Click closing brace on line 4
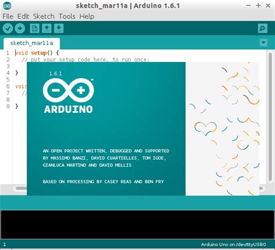The height and width of the screenshot is (250, 275). [x=17, y=73]
